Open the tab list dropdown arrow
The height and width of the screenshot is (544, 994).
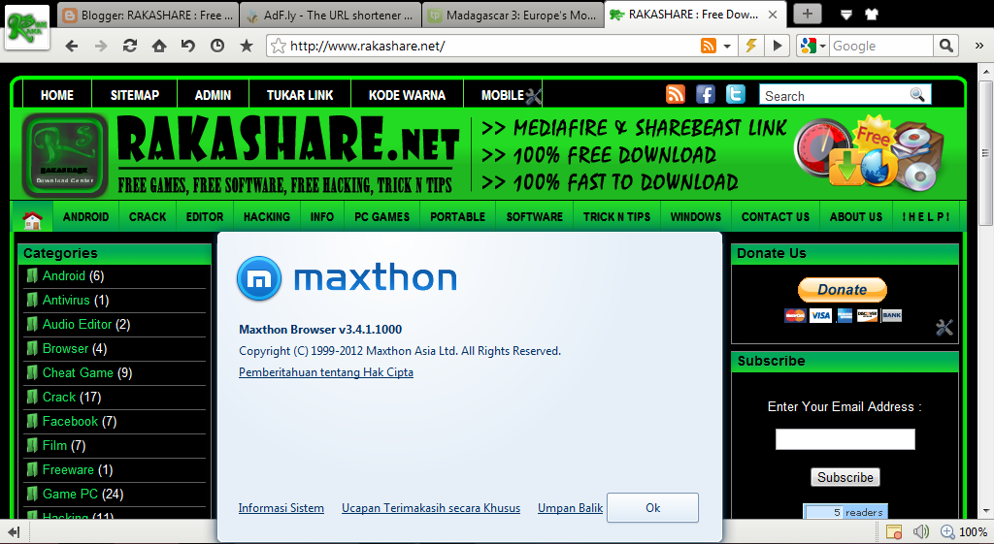[x=846, y=15]
